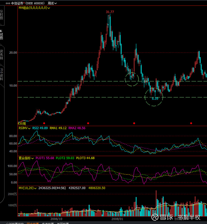Click the 10.00 price axis label
Image resolution: width=207 pixels, height=224 pixels.
tap(13, 86)
